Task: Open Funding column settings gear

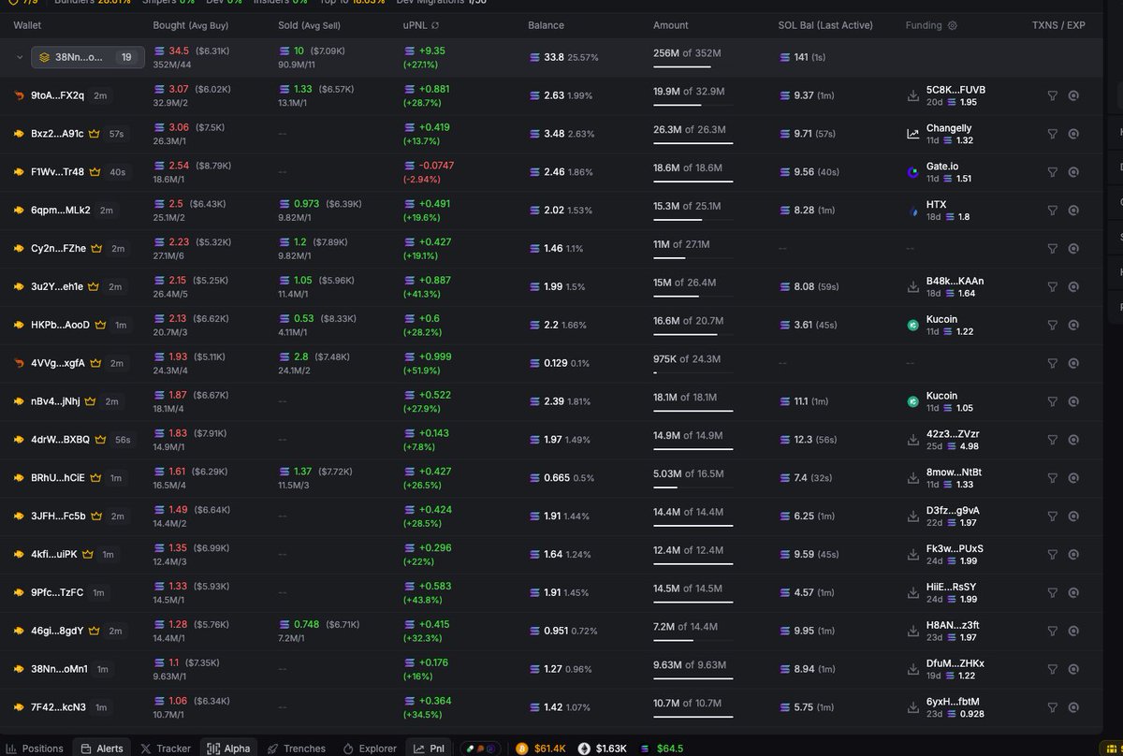Action: click(x=953, y=25)
